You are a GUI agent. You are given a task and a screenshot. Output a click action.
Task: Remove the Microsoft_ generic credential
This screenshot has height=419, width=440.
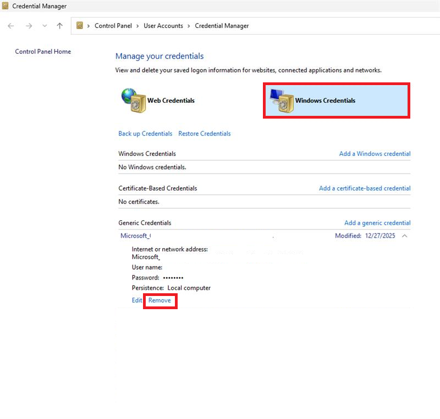[x=159, y=300]
